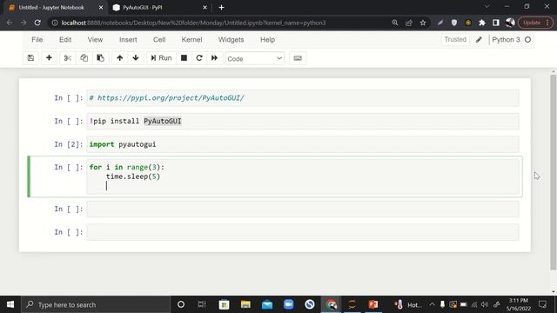Screen dimensions: 557x313
Task: Open the browser zoom magnifier icon
Action: click(x=394, y=23)
